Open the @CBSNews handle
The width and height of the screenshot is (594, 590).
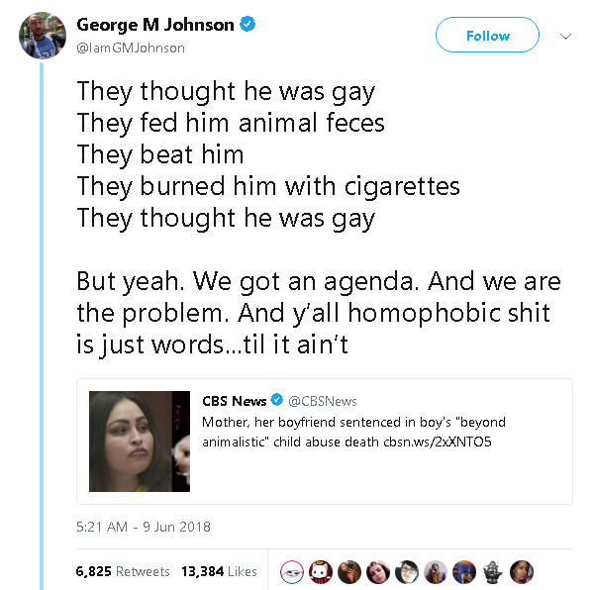point(323,401)
